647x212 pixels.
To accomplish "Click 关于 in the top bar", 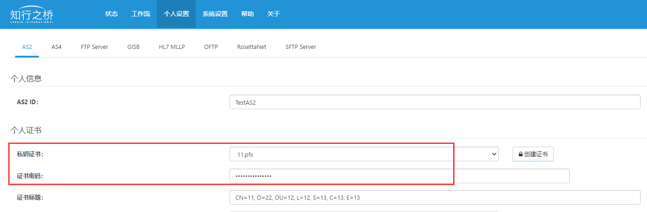I will tap(273, 14).
